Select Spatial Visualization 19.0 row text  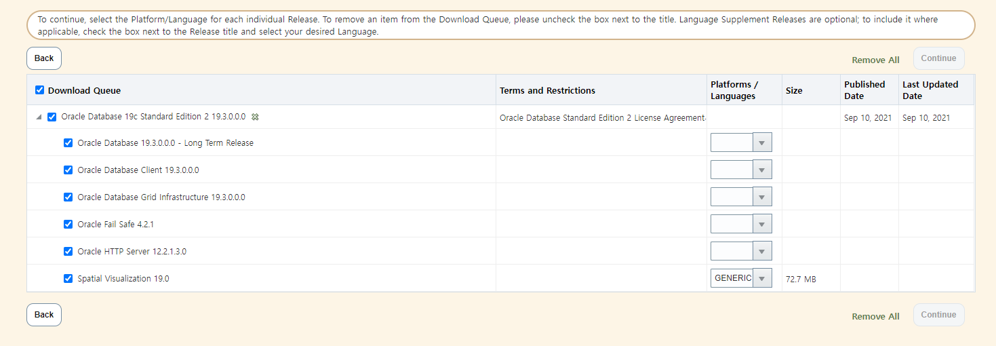(123, 278)
